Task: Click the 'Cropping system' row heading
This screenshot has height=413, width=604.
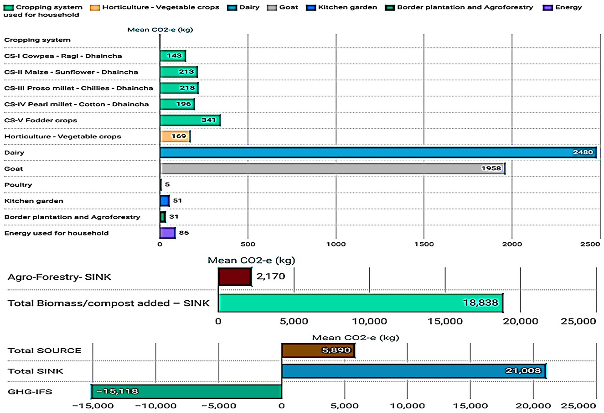Action: coord(37,40)
